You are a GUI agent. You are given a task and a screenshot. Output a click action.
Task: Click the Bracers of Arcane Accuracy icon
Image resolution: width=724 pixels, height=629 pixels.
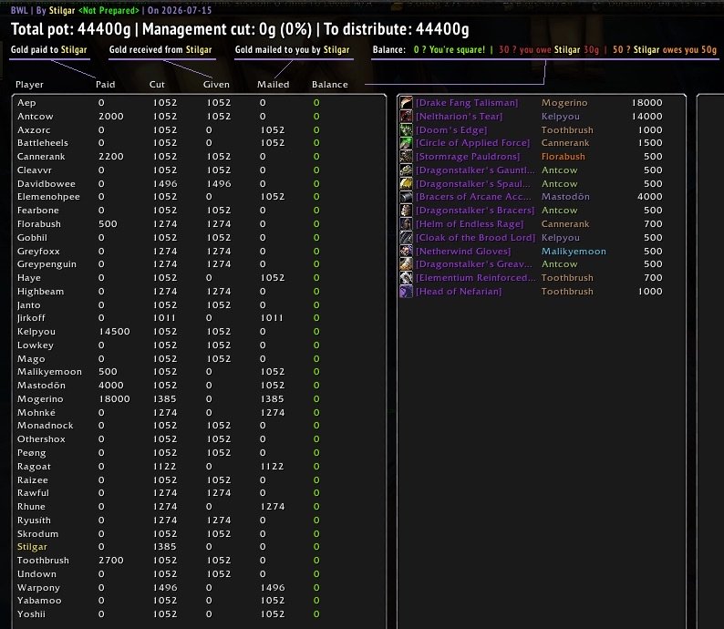(407, 197)
